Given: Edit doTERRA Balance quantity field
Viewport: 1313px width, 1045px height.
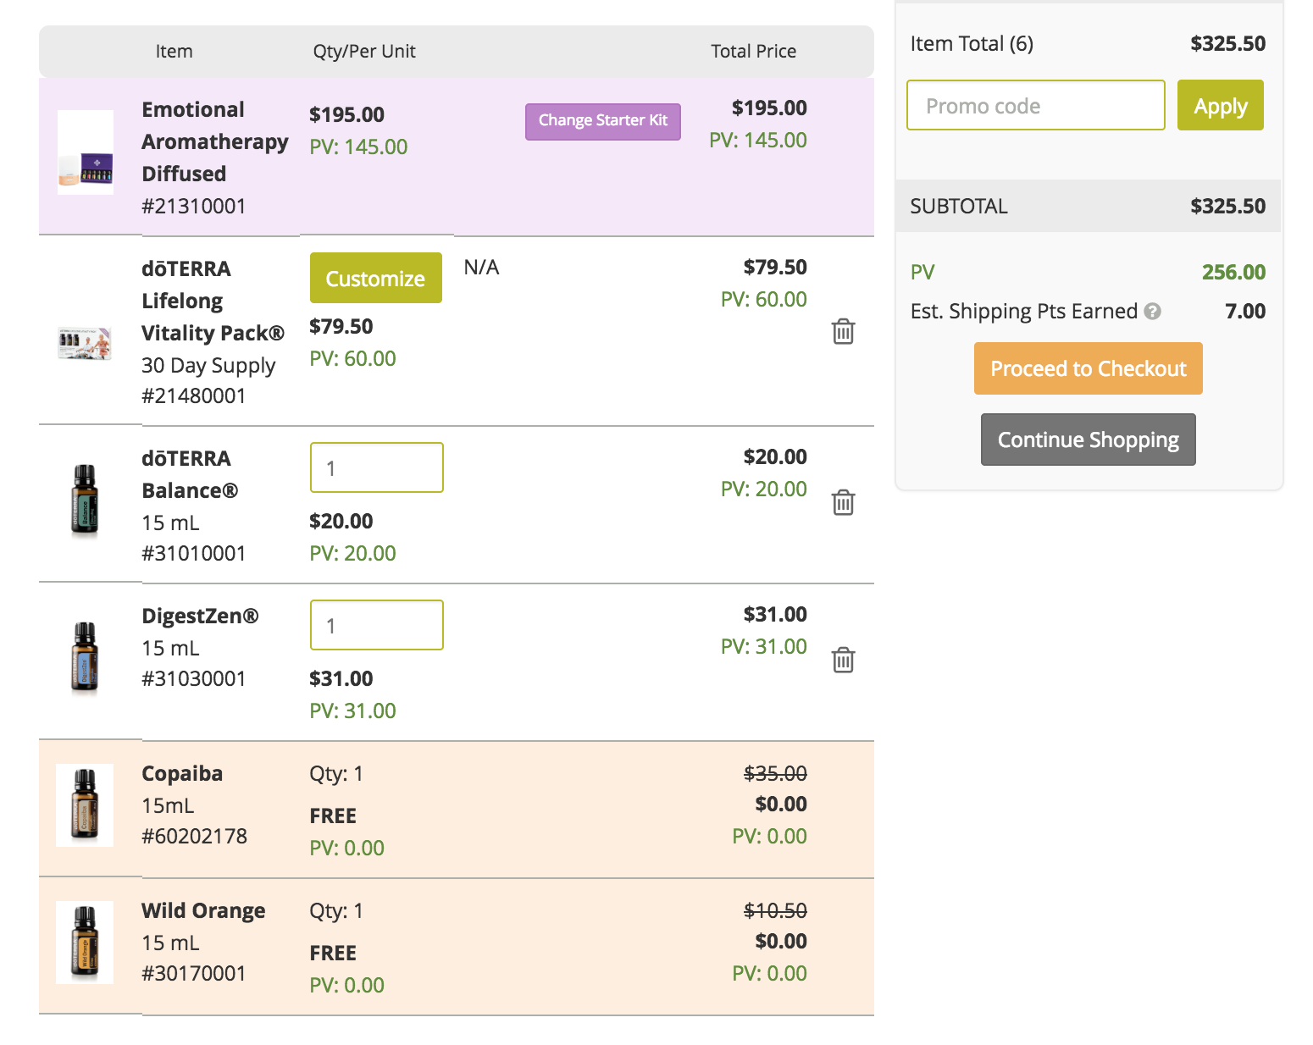Looking at the screenshot, I should click(377, 467).
